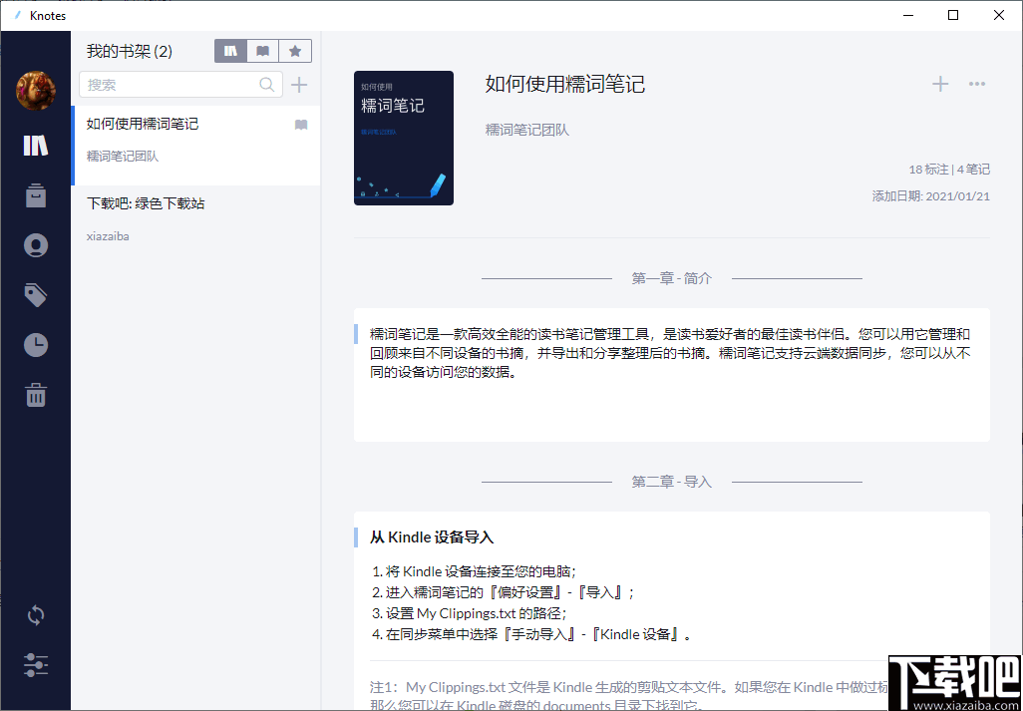Click the plus beside the search field

(298, 85)
